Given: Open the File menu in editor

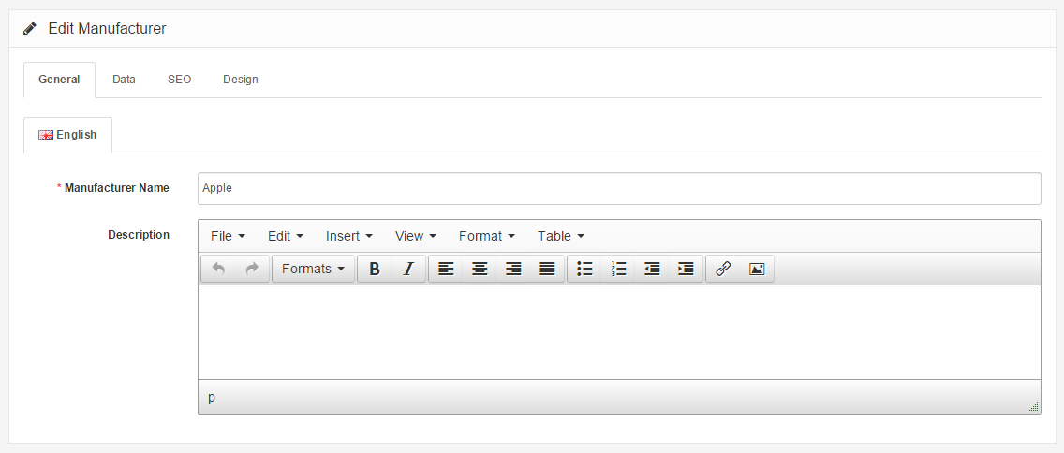Looking at the screenshot, I should [228, 236].
